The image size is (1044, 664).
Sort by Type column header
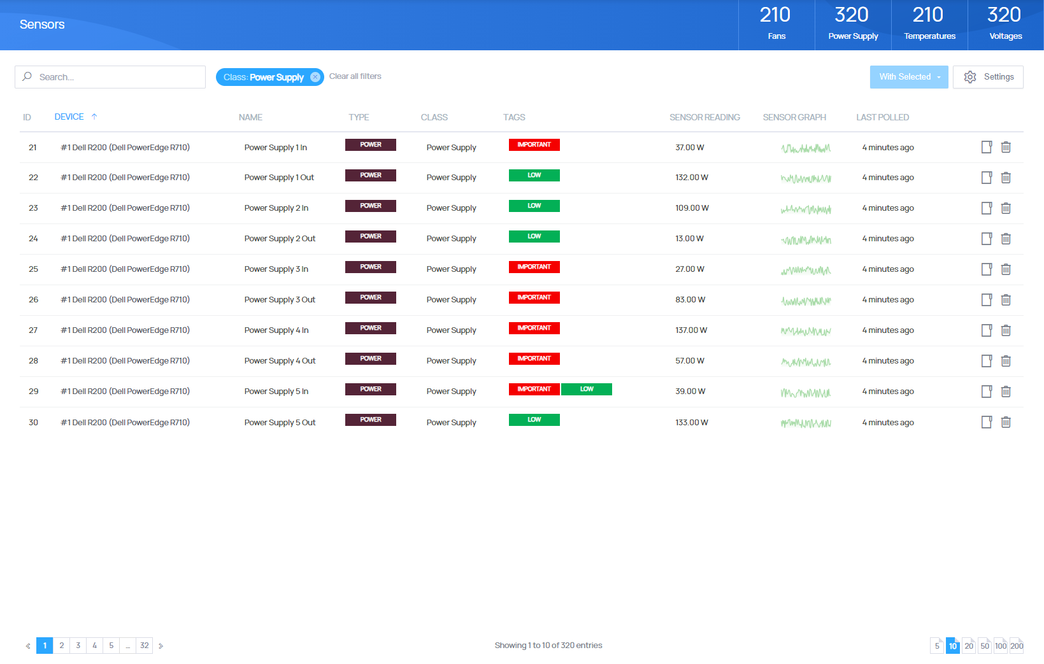(x=359, y=117)
